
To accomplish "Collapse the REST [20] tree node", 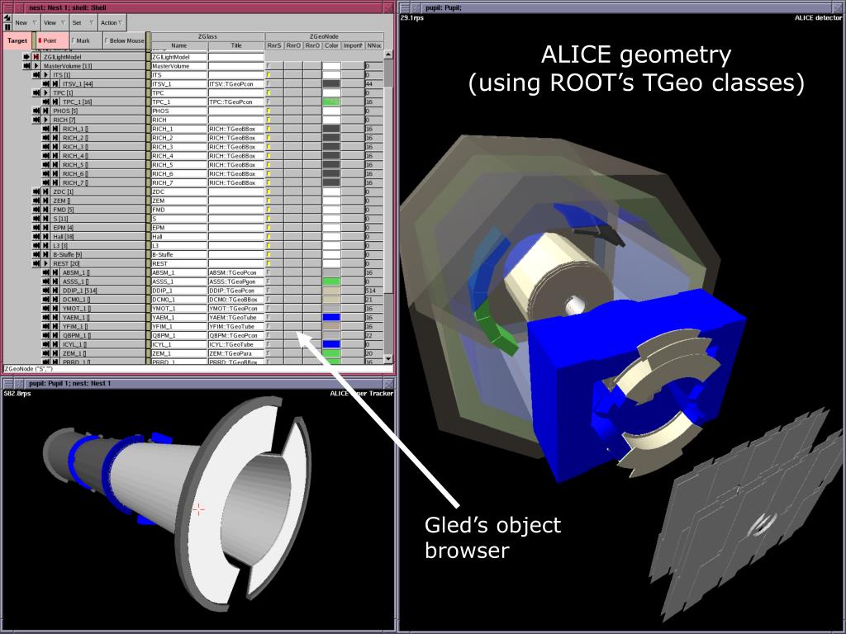I will tap(46, 263).
